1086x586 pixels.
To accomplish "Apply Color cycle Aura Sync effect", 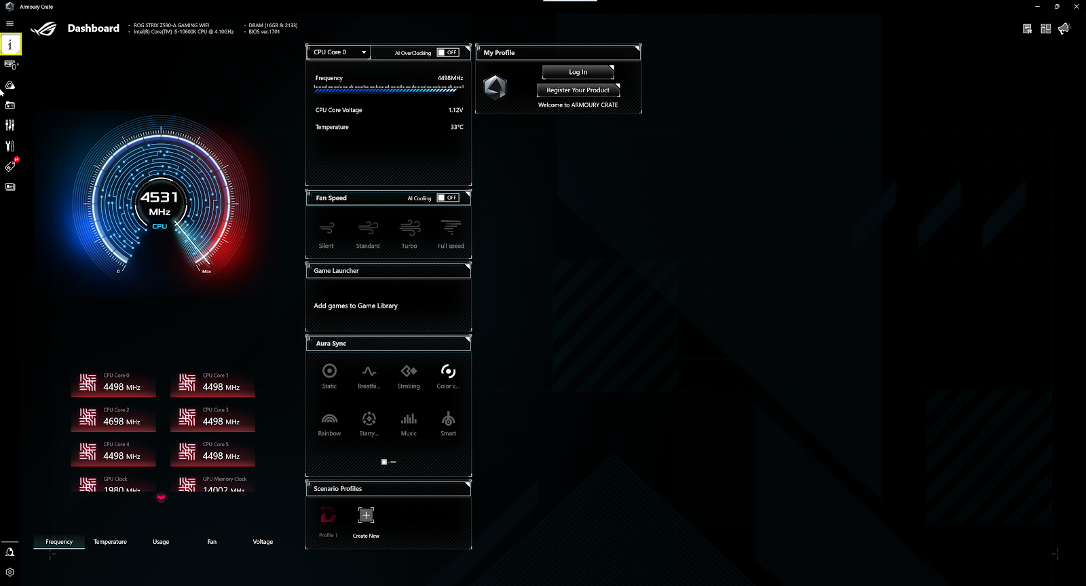I will point(448,376).
